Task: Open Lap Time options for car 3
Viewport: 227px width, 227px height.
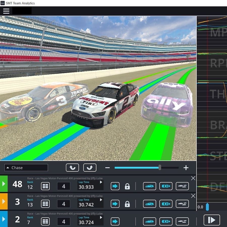Action: point(101,200)
